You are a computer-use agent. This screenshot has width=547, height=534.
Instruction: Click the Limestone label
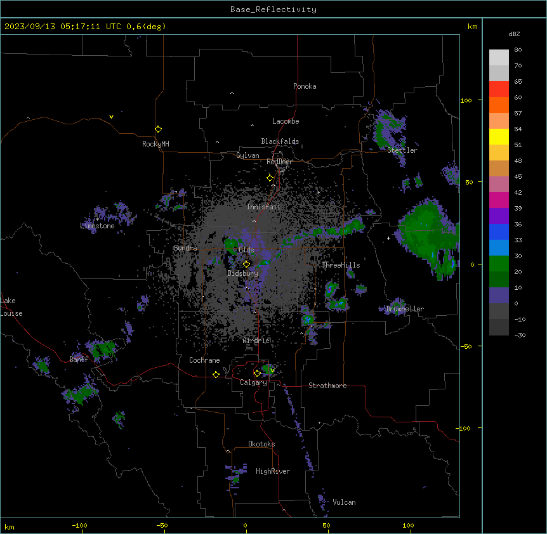97,226
